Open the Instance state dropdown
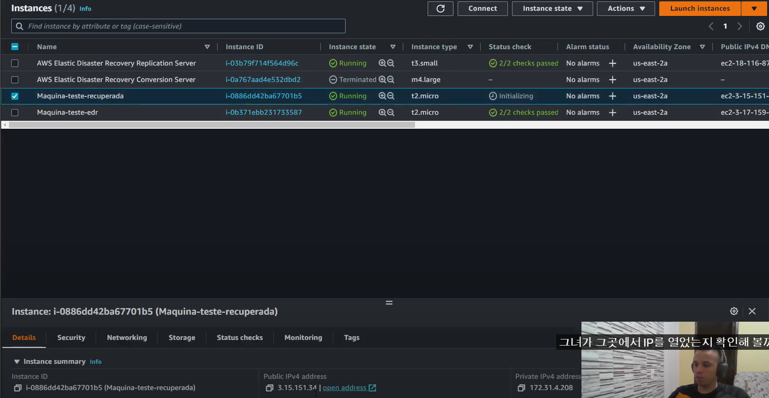 coord(552,8)
